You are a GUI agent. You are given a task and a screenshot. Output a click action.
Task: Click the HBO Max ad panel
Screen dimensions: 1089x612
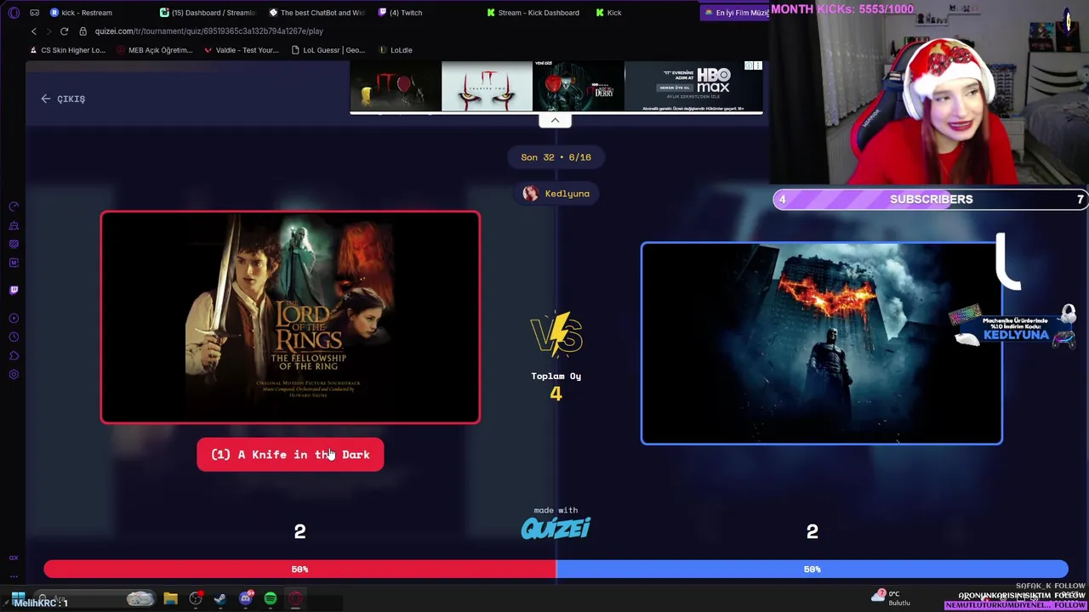(x=693, y=86)
